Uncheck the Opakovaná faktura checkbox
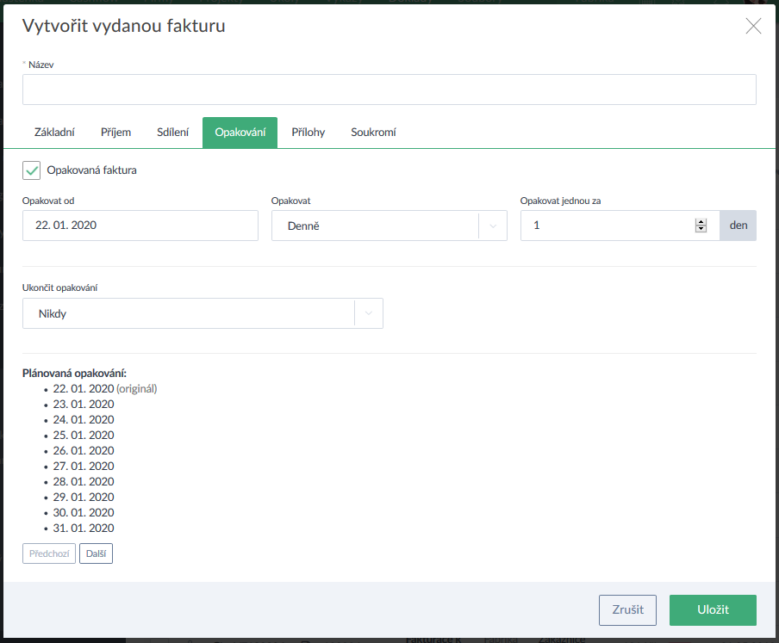This screenshot has width=779, height=643. pyautogui.click(x=32, y=170)
